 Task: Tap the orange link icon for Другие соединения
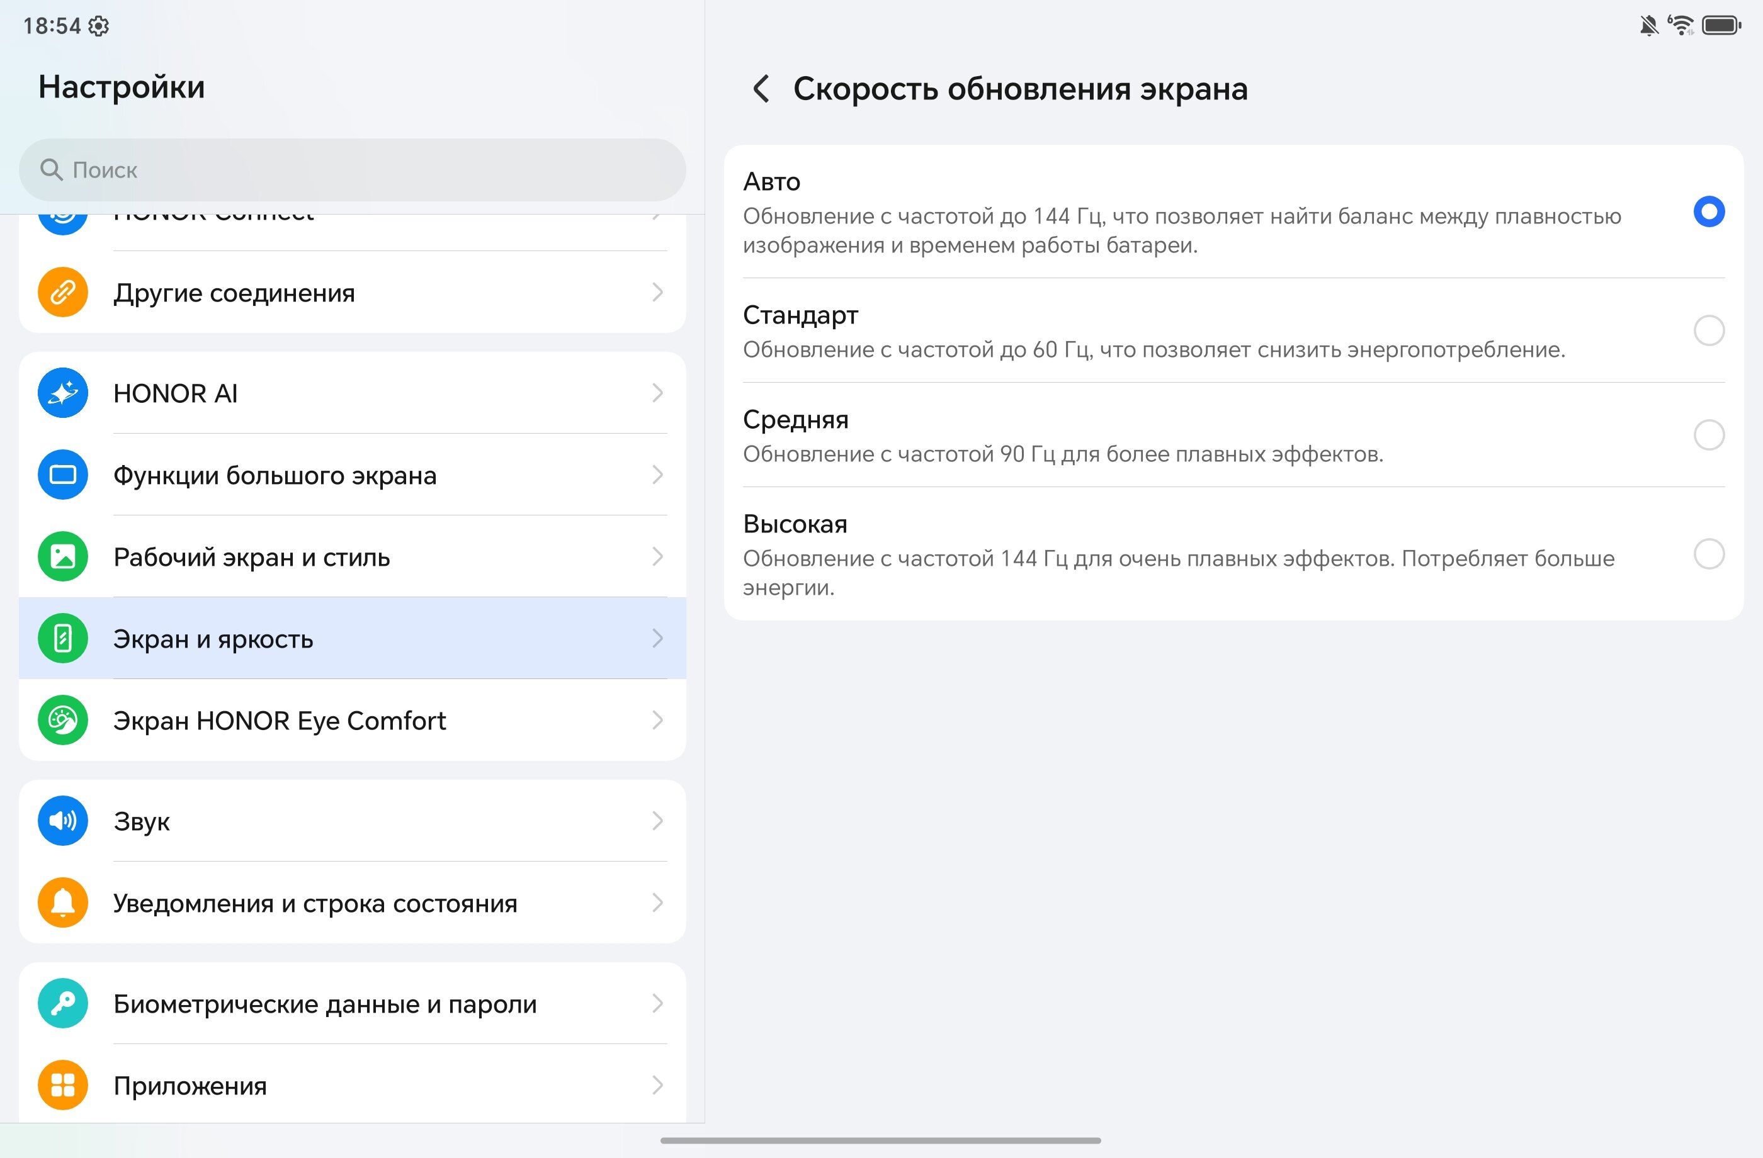tap(63, 293)
